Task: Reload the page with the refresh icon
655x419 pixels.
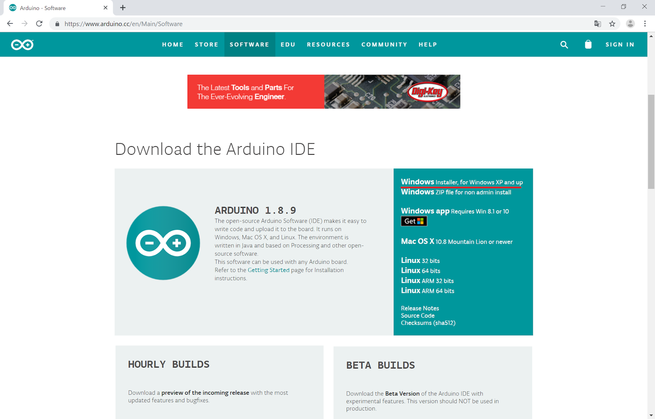Action: (x=40, y=24)
